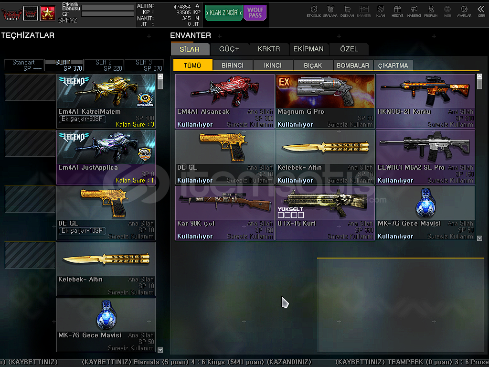Click the Klan Zinciri button
This screenshot has height=367, width=489.
[223, 12]
